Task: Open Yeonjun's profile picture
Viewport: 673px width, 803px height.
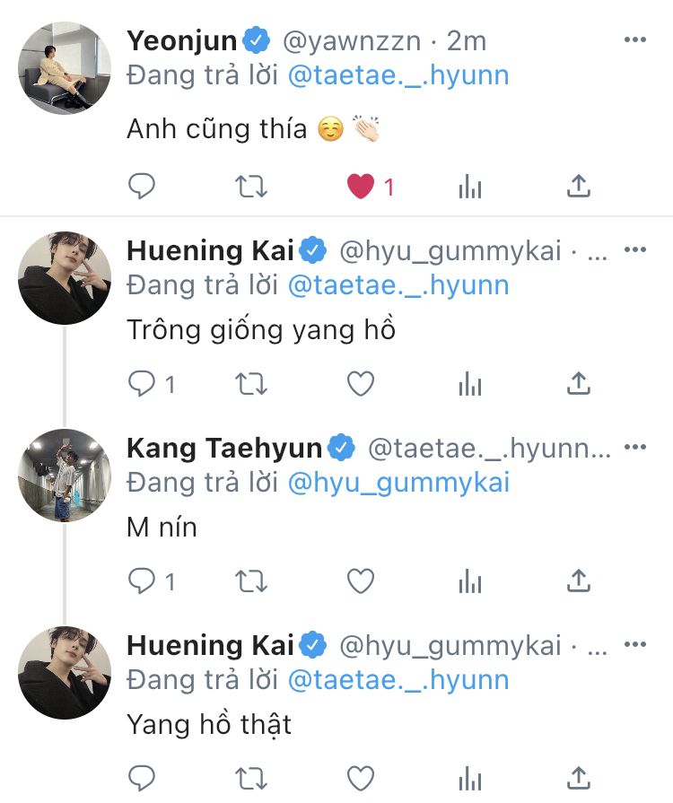Action: point(65,67)
